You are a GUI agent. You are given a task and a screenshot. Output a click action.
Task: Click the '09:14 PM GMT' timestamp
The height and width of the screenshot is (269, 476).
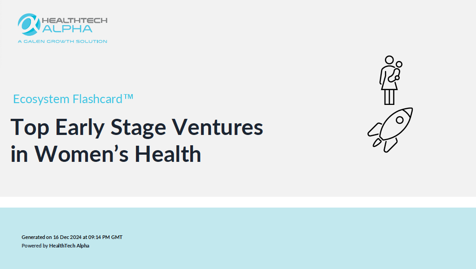pyautogui.click(x=105, y=237)
